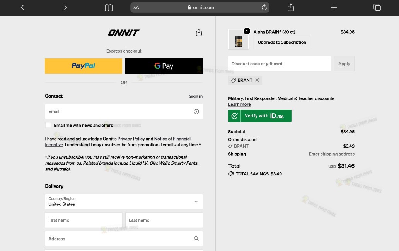This screenshot has height=251, width=399.
Task: Open a new tab with the plus icon
Action: tap(334, 8)
